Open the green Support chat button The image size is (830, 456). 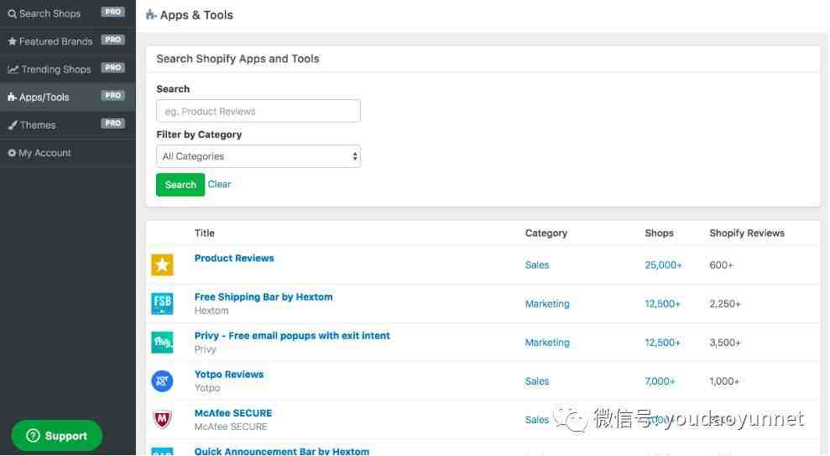click(57, 436)
